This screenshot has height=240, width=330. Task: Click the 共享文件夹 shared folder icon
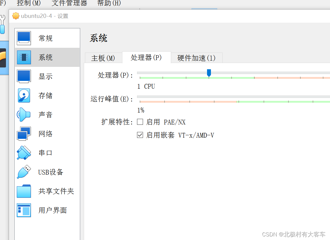[x=24, y=191]
